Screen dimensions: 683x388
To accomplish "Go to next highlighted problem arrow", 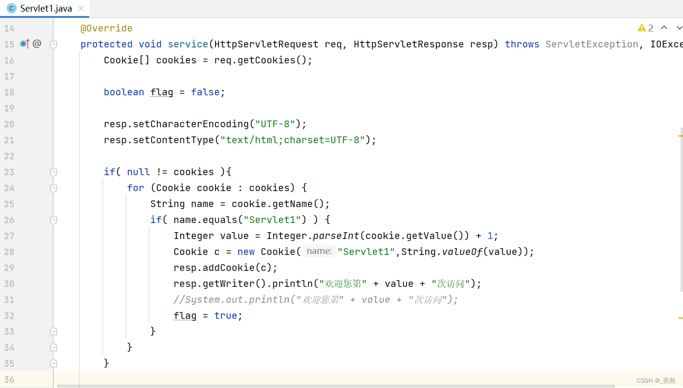I will 679,28.
